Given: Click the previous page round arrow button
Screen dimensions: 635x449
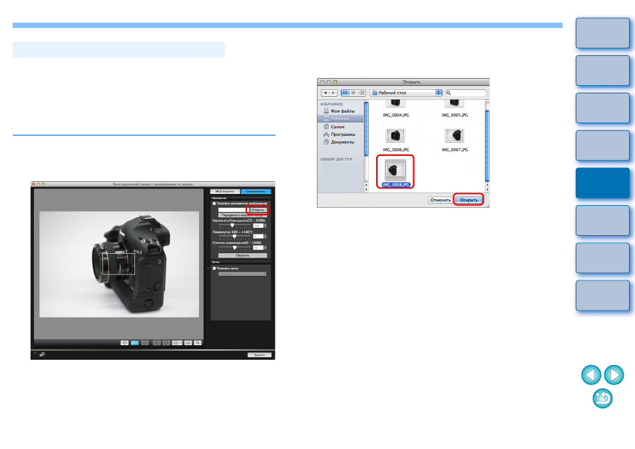Looking at the screenshot, I should pyautogui.click(x=591, y=375).
